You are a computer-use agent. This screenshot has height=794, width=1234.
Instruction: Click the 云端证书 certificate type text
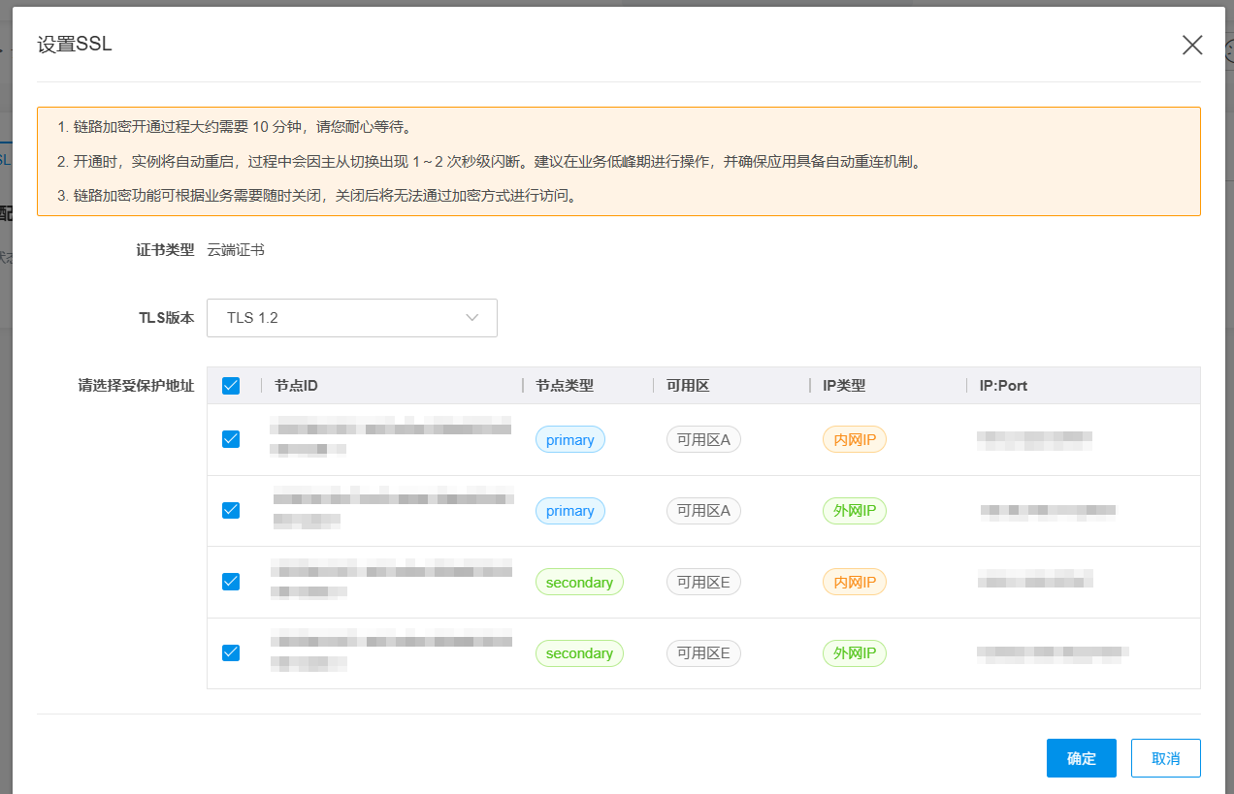[236, 250]
